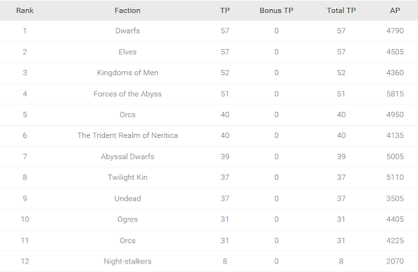Select the Orcs entry ranked 11

click(x=127, y=240)
